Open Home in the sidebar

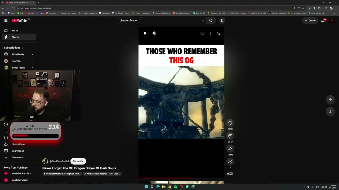click(x=19, y=31)
